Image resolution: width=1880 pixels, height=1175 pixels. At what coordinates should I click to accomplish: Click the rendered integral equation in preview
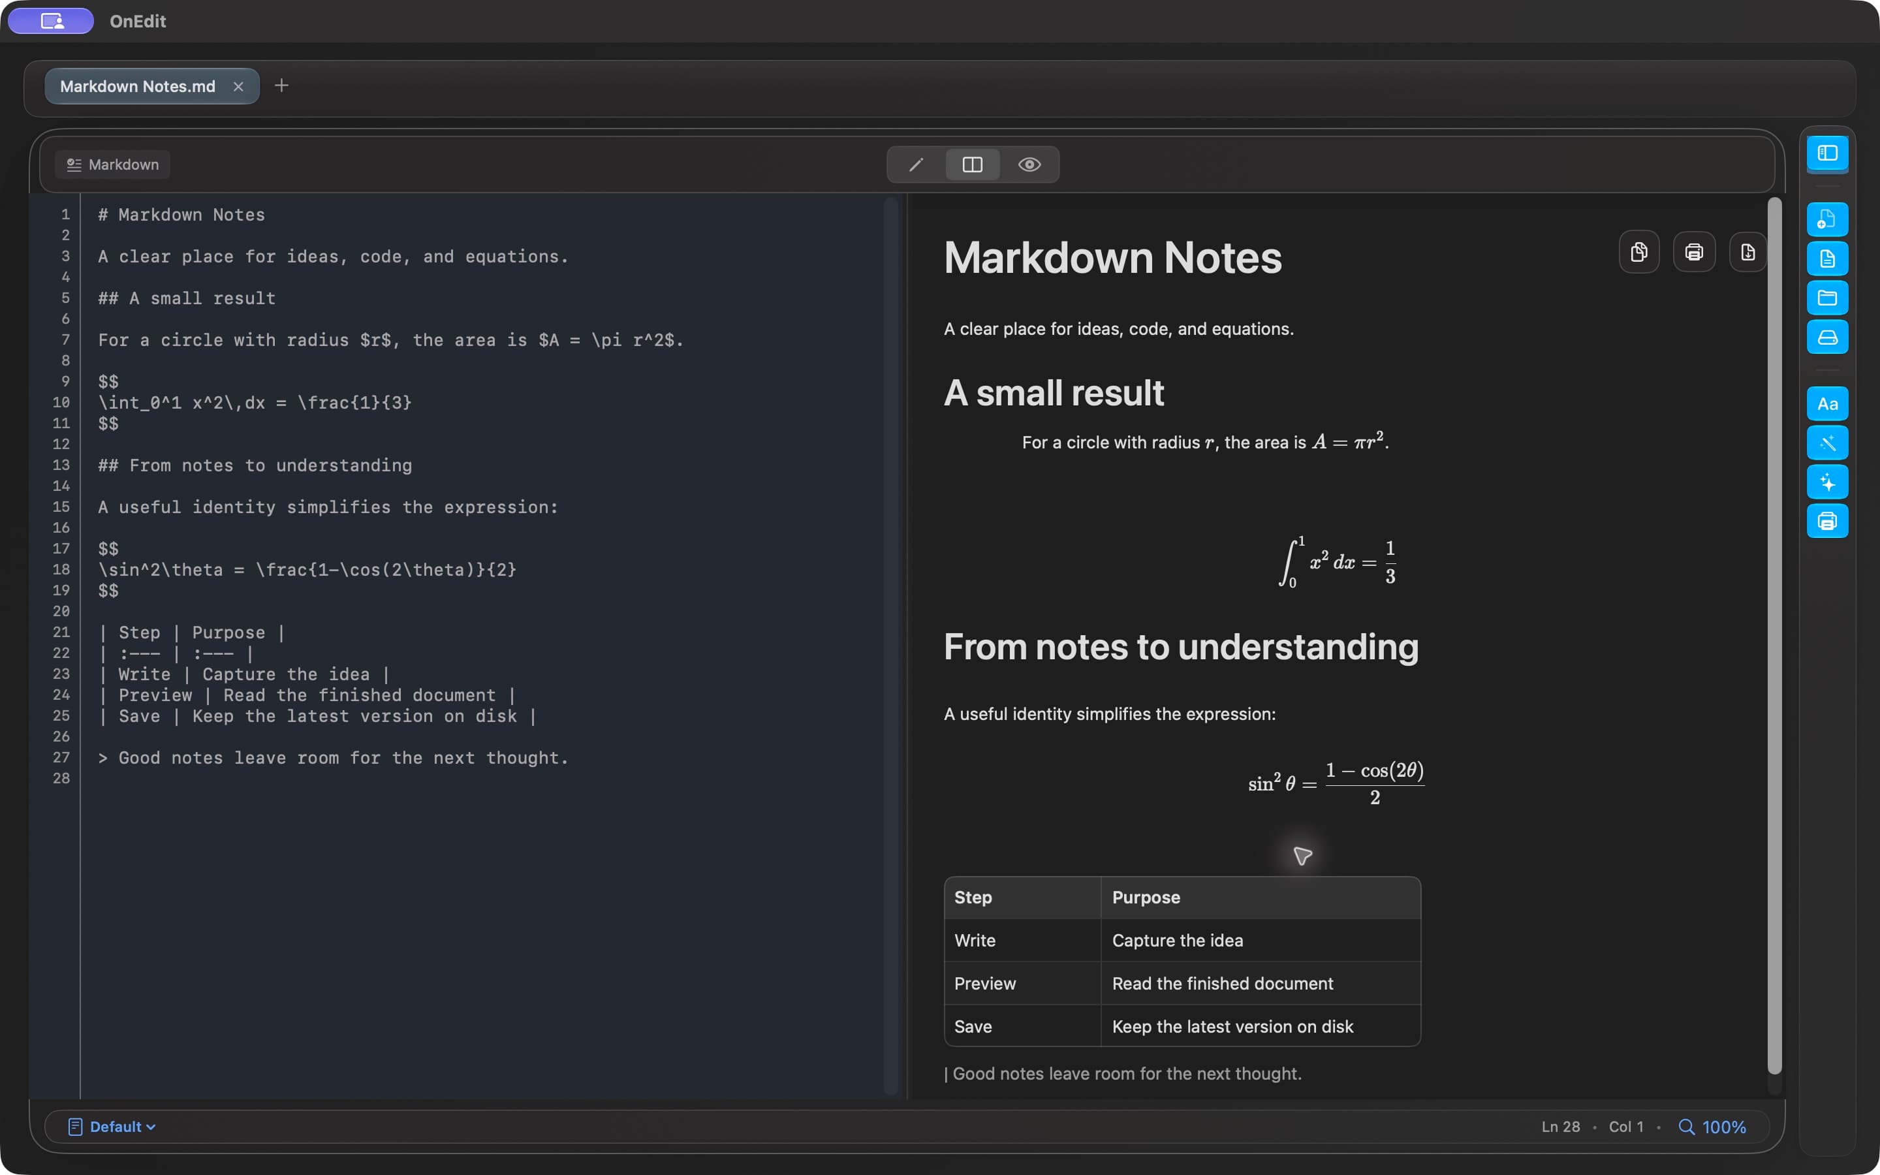[1337, 562]
